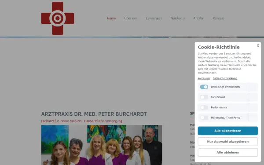Open the Home menu item
This screenshot has width=264, height=165.
(111, 18)
